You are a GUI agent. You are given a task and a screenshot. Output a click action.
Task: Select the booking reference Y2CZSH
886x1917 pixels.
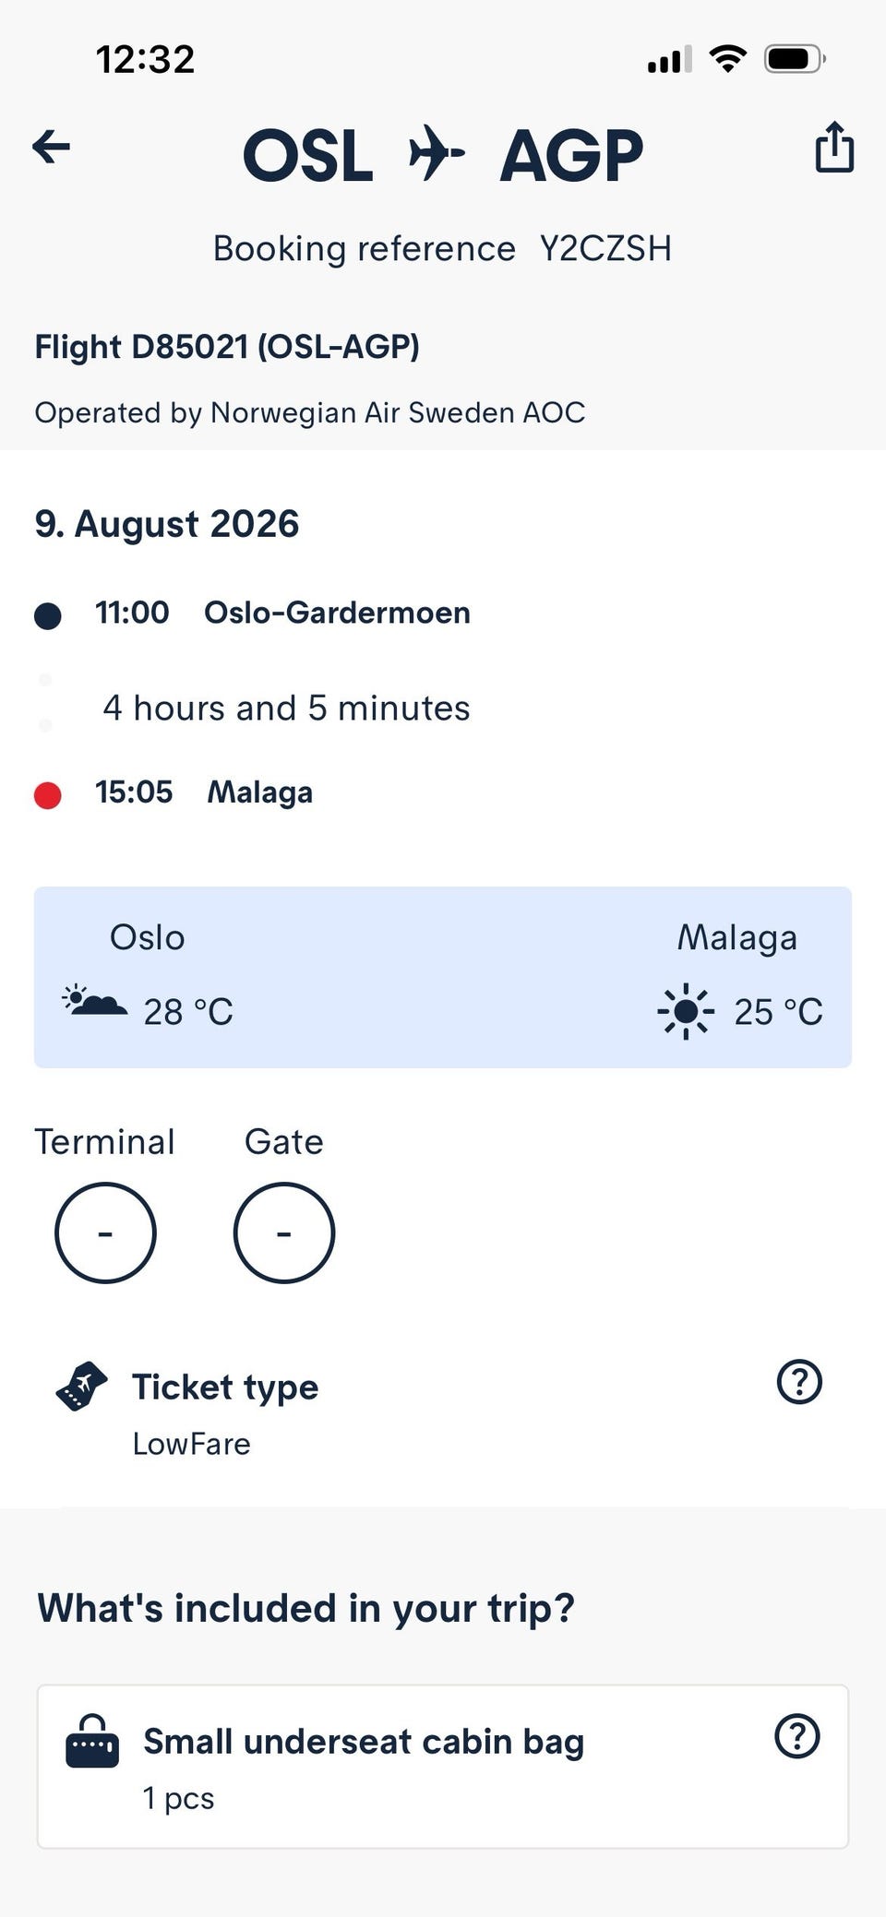605,249
